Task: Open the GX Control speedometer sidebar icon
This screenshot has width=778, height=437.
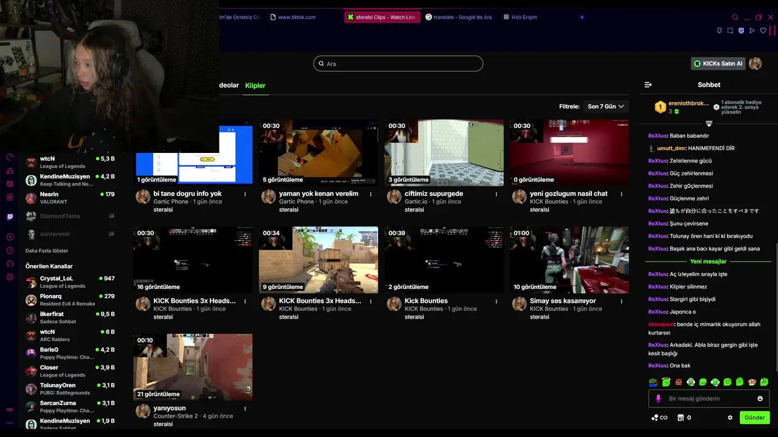Action: [x=10, y=158]
